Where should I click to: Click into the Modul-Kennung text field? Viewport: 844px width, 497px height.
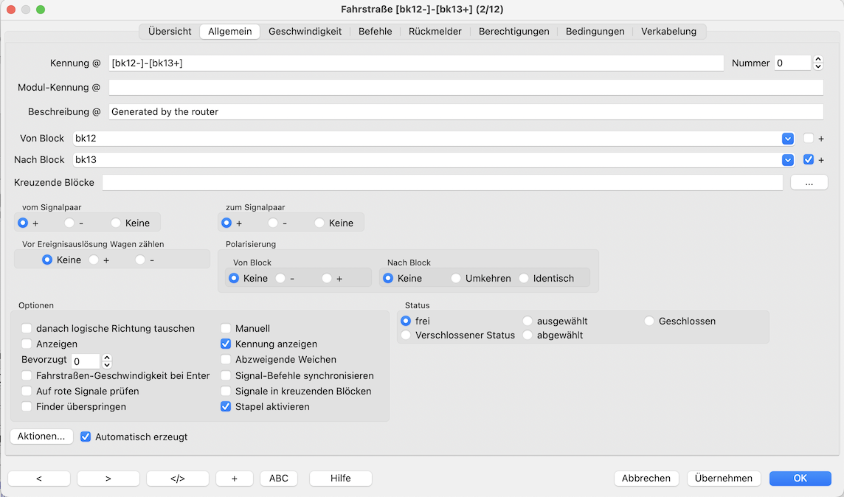coord(466,88)
